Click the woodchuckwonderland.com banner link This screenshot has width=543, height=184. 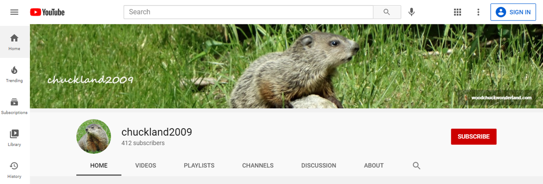501,97
